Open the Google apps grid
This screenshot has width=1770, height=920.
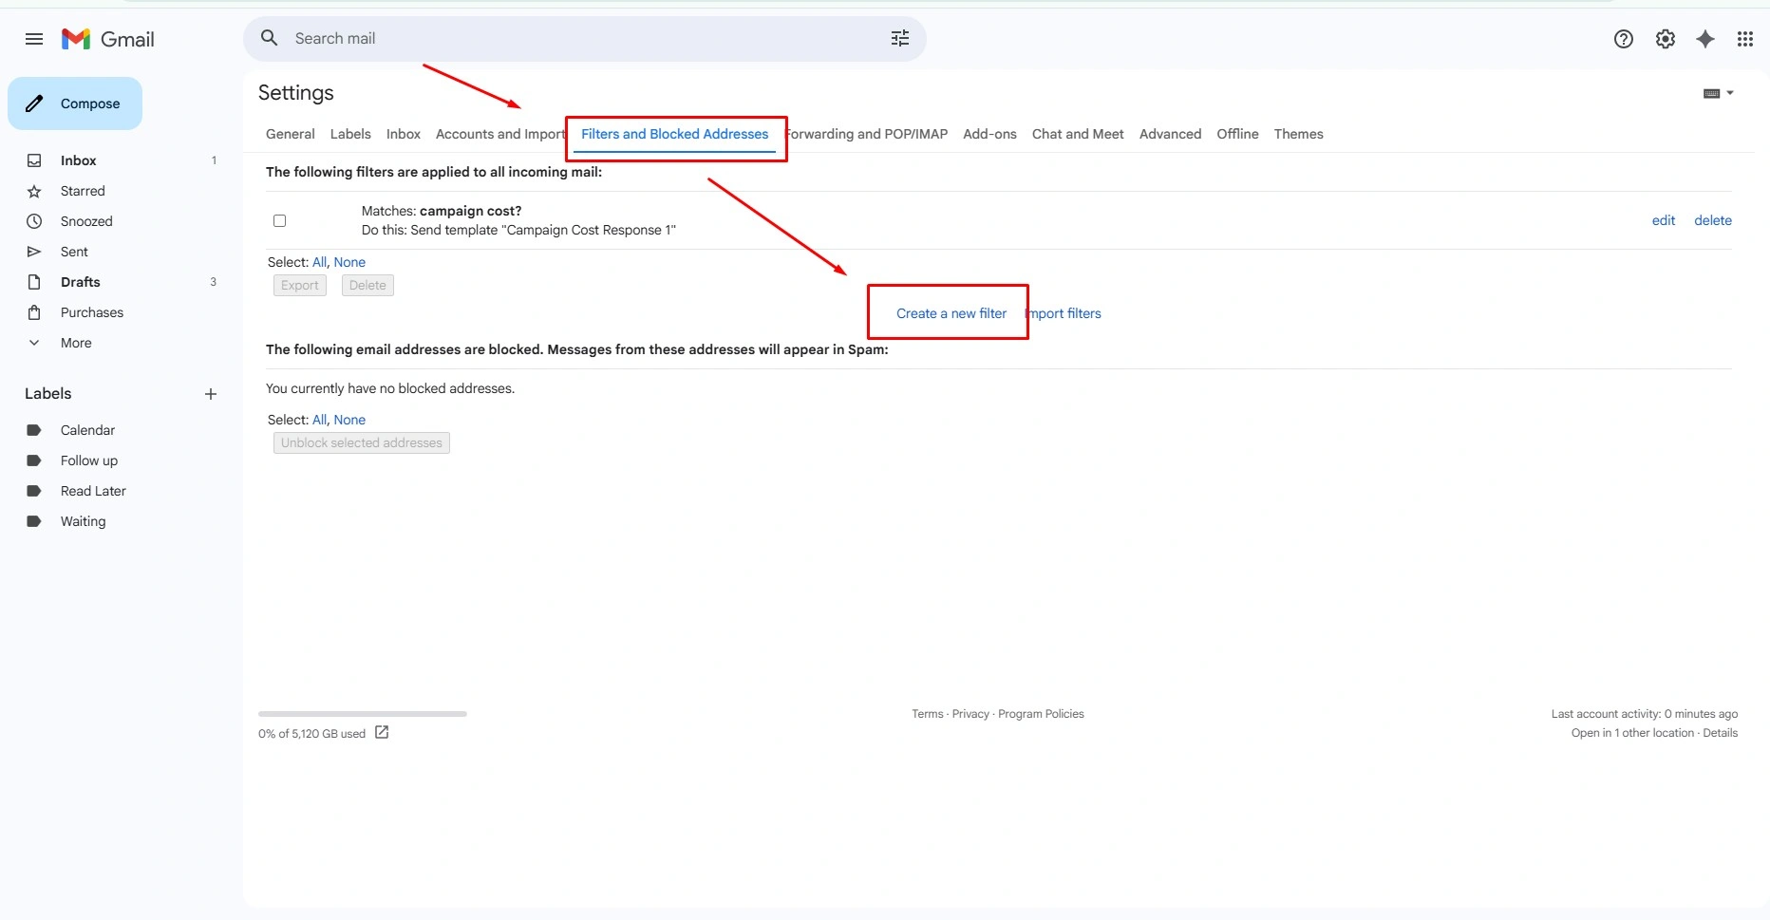click(x=1745, y=39)
